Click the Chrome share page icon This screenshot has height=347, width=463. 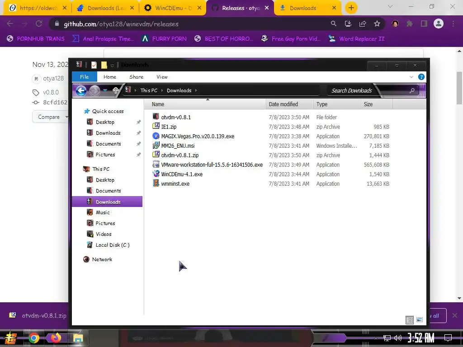click(363, 24)
